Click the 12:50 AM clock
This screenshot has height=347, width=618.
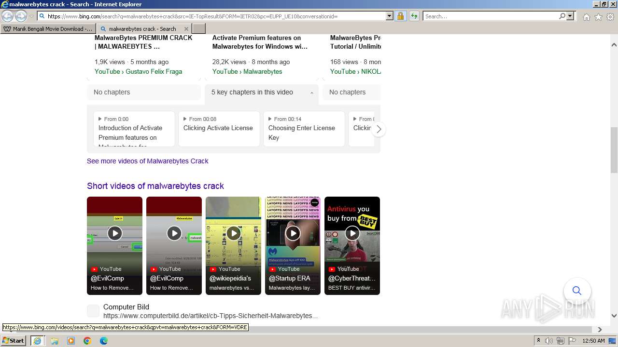pyautogui.click(x=593, y=341)
